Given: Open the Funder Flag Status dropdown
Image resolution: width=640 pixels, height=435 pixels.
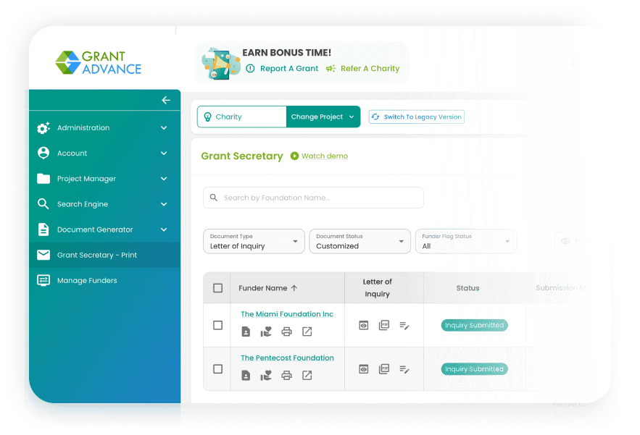Looking at the screenshot, I should [x=466, y=241].
